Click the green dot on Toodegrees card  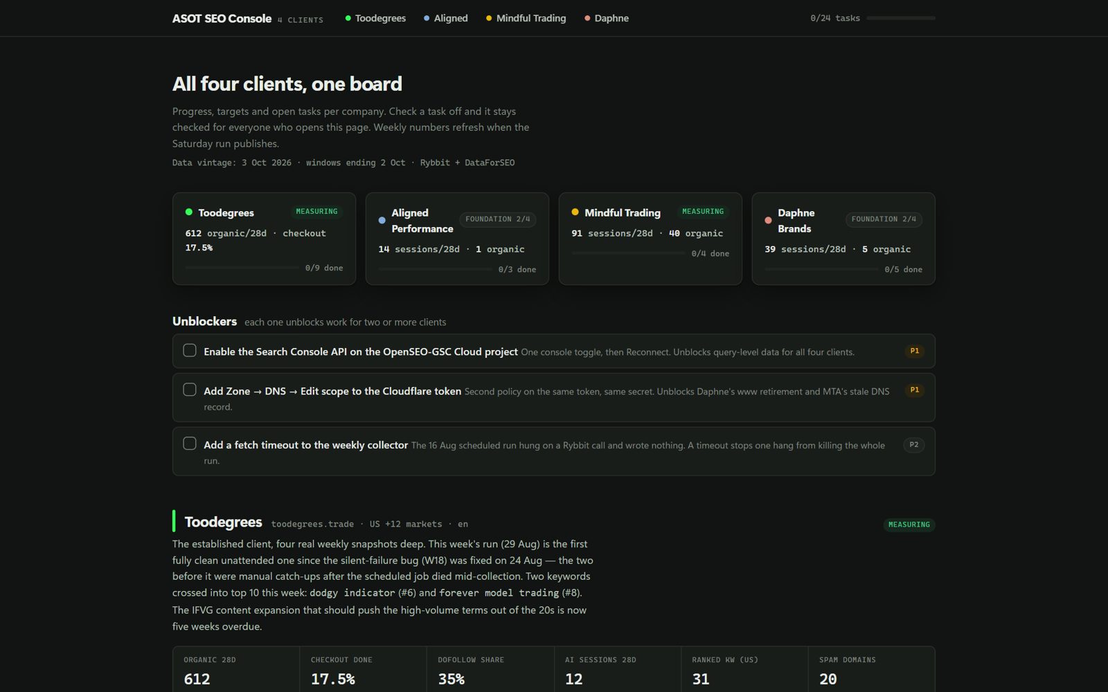pos(188,212)
